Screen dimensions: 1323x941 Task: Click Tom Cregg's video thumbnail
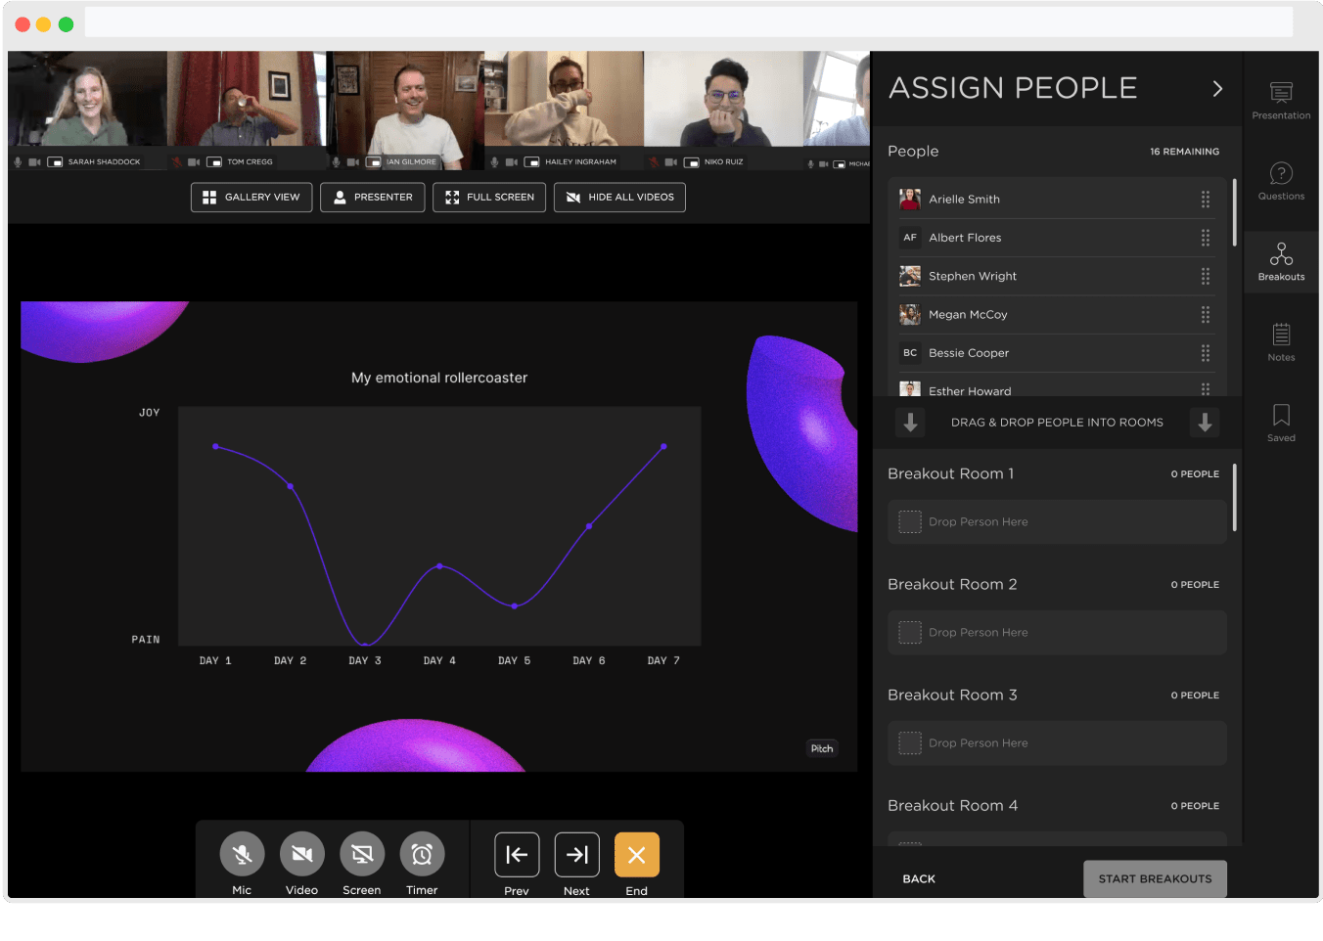[x=246, y=99]
